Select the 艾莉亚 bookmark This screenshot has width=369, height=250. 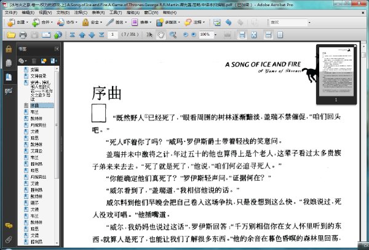(36, 151)
